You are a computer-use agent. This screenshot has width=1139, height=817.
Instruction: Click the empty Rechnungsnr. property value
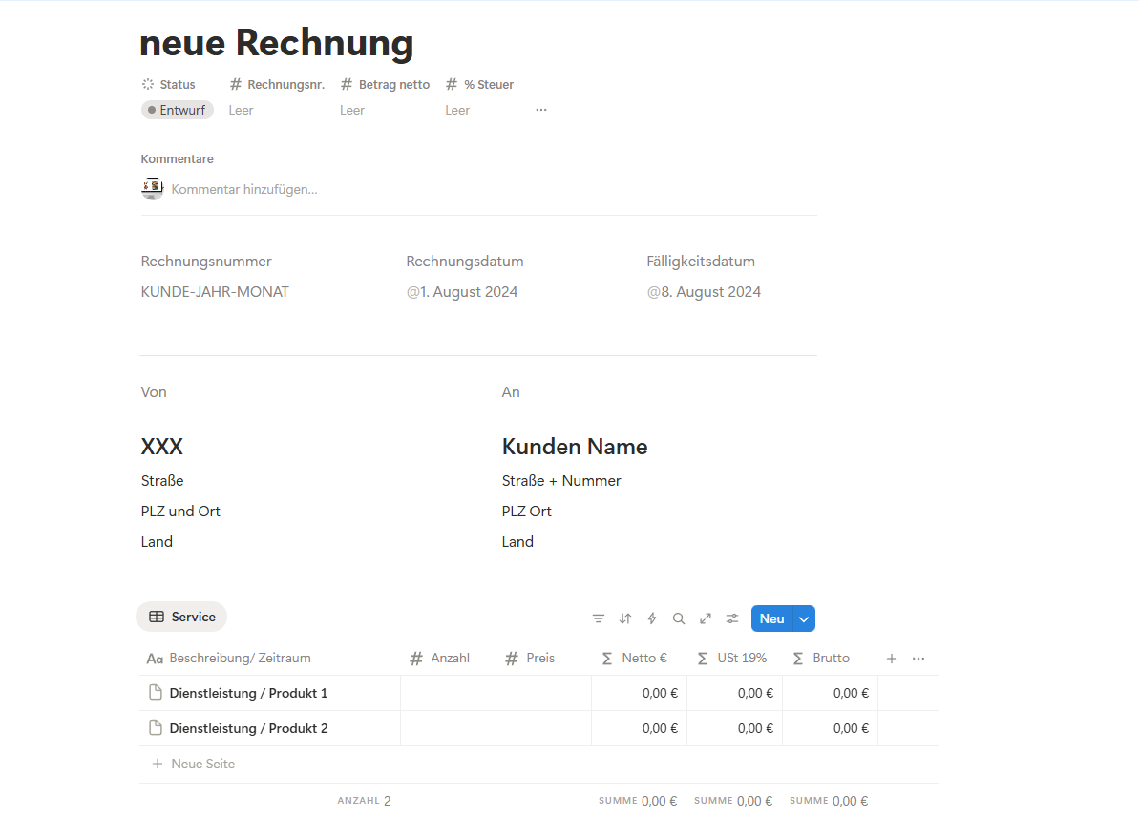pyautogui.click(x=242, y=110)
